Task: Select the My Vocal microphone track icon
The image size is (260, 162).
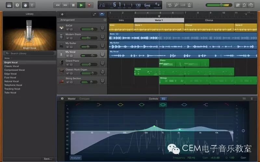Action: click(61, 54)
